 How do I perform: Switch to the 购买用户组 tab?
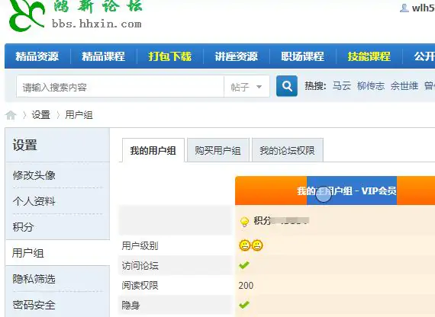pos(217,150)
